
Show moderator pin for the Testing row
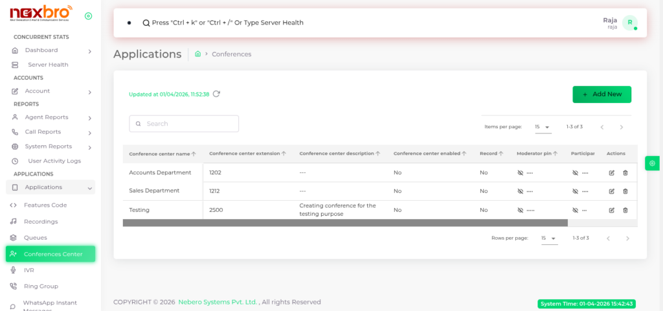point(520,210)
